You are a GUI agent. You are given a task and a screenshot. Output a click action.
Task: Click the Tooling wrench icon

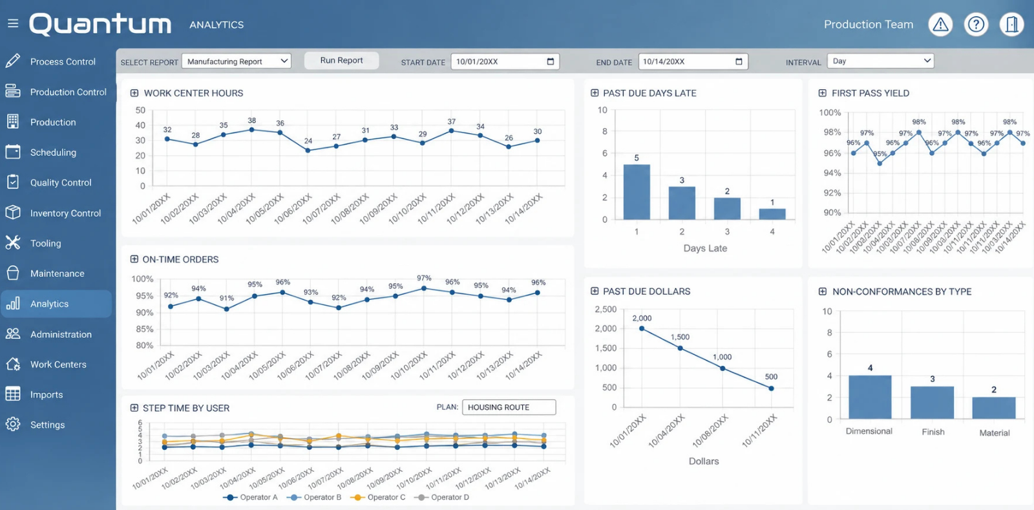[13, 243]
